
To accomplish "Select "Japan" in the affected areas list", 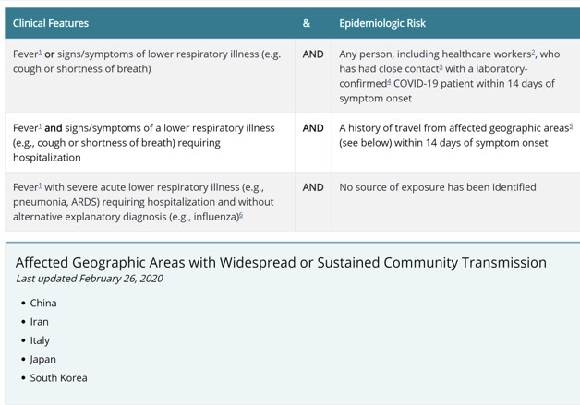I will (42, 360).
